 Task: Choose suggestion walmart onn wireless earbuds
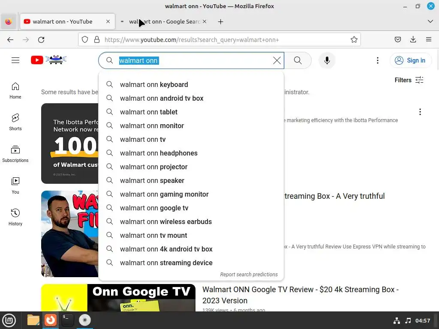point(191,221)
